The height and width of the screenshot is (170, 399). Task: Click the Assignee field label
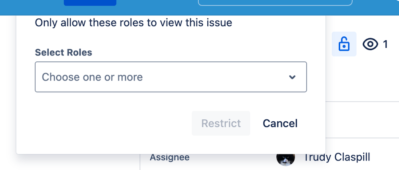point(169,157)
